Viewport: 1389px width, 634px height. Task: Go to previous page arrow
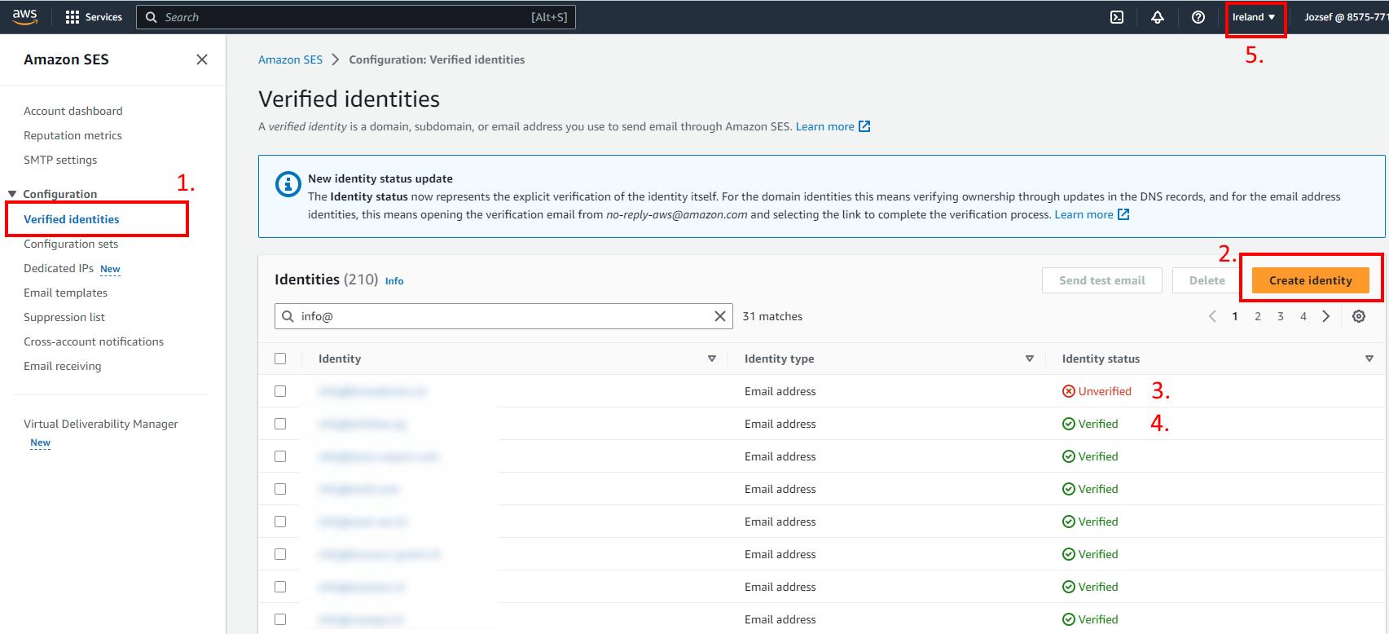pyautogui.click(x=1212, y=316)
